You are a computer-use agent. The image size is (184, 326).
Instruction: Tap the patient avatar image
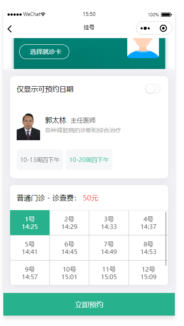[143, 48]
